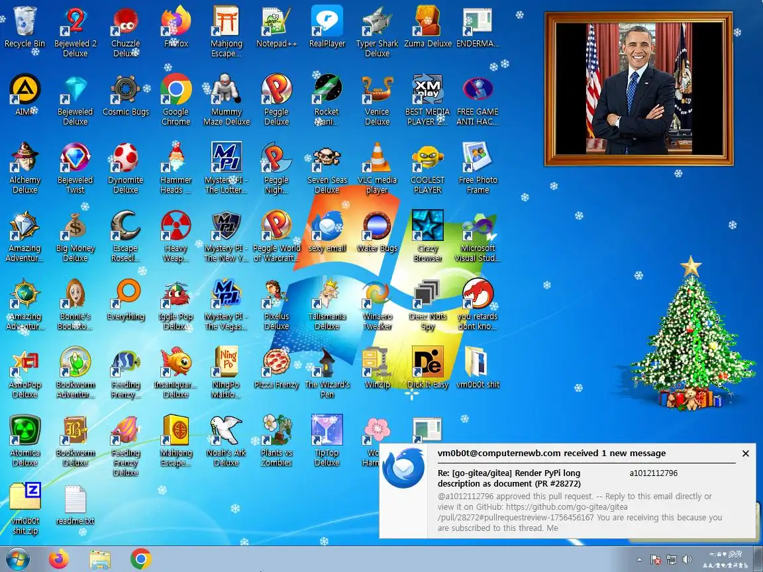Select the Venice Deluxe icon
The image size is (763, 572).
point(377,100)
